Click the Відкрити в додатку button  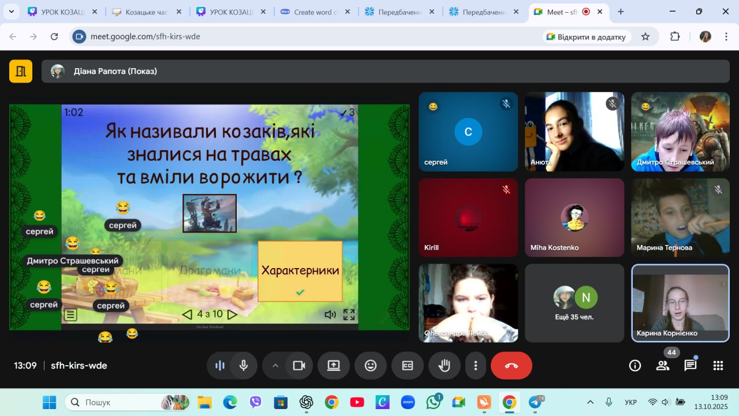586,37
